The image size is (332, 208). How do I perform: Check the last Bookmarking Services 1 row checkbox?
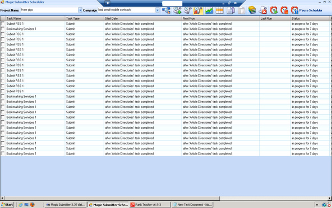point(3,153)
